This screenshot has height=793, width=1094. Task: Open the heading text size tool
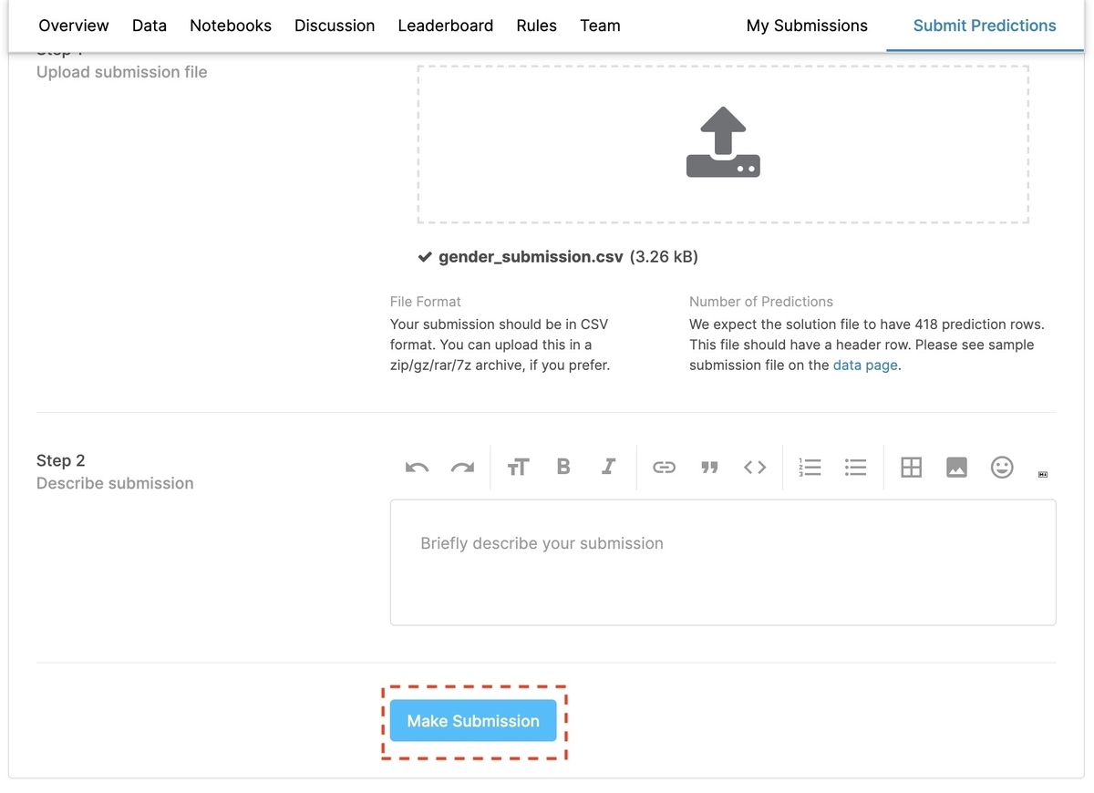pos(518,468)
